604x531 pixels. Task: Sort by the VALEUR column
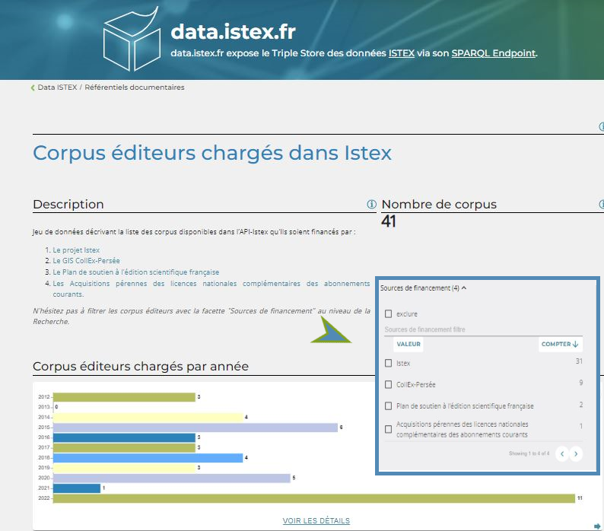[408, 345]
